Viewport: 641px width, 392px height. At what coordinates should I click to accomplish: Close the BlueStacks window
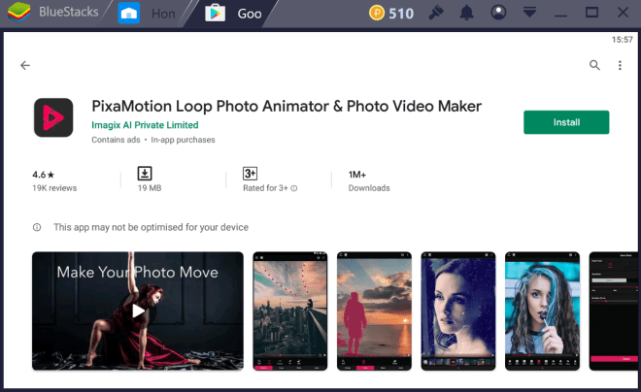[623, 13]
